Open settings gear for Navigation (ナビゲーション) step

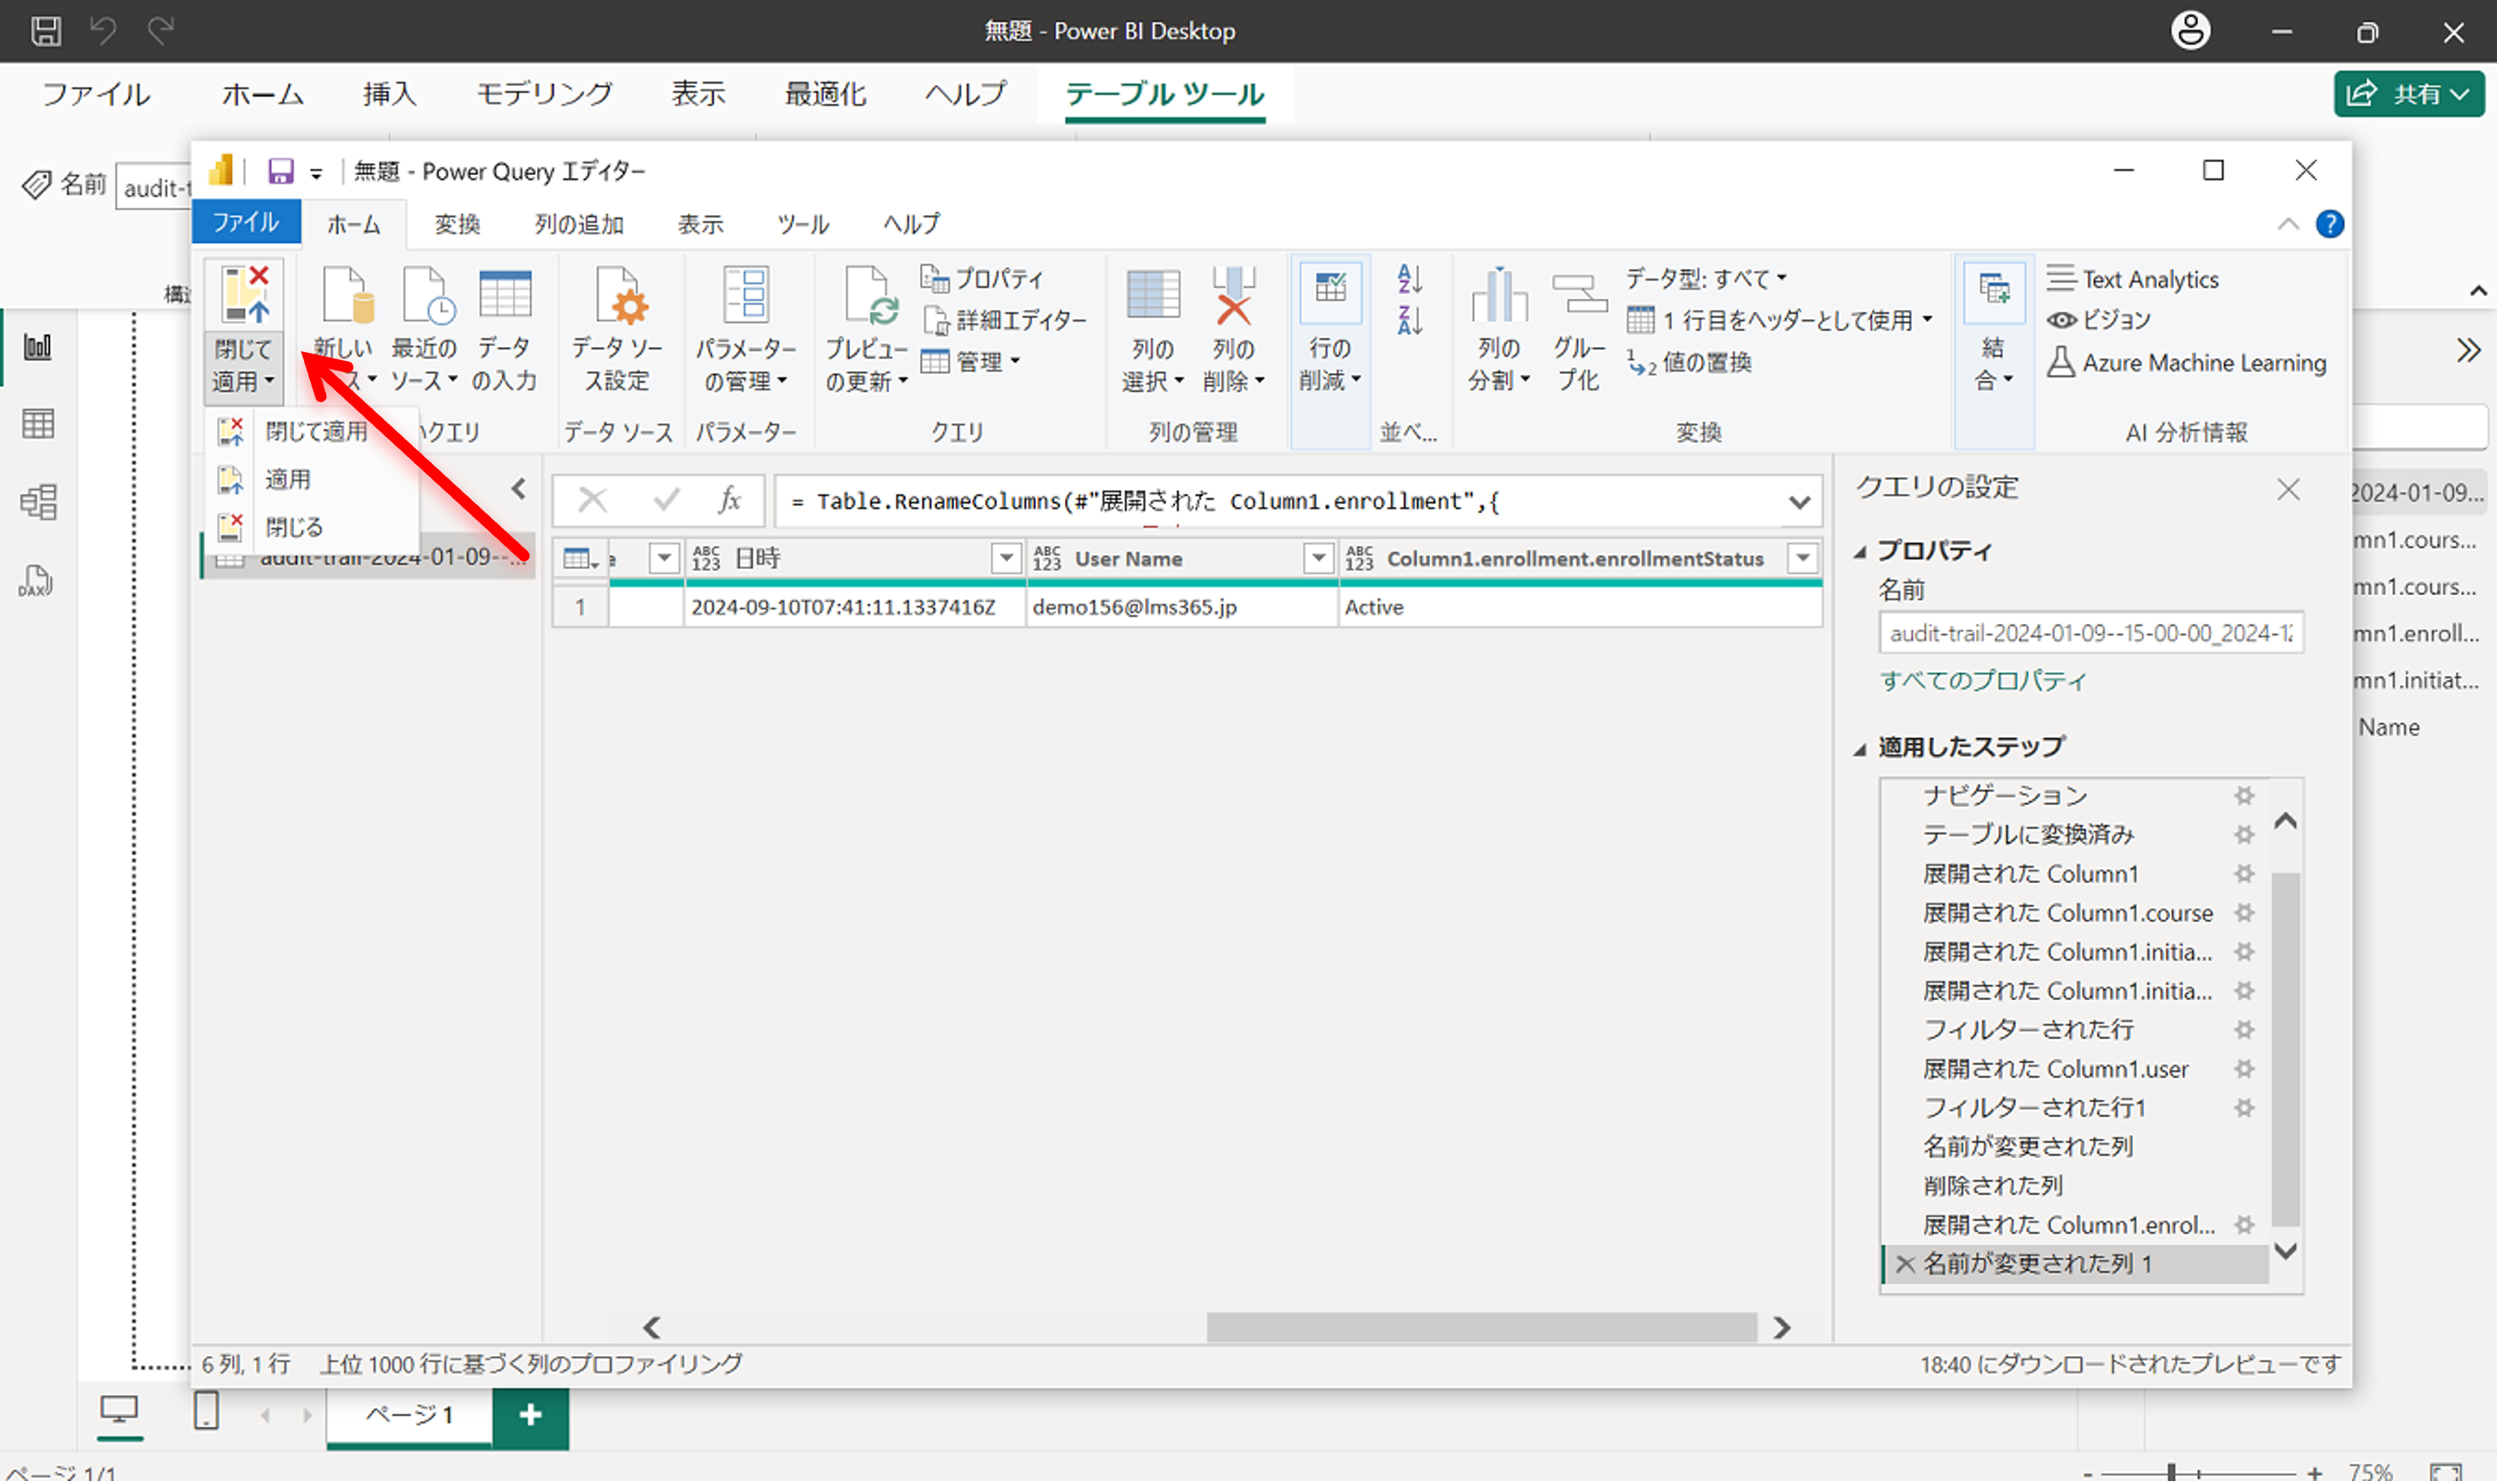(x=2244, y=796)
